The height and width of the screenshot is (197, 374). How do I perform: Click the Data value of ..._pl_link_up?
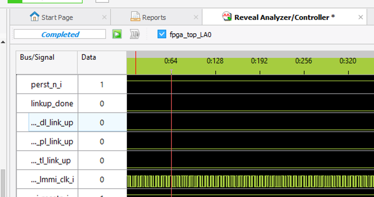click(x=102, y=142)
